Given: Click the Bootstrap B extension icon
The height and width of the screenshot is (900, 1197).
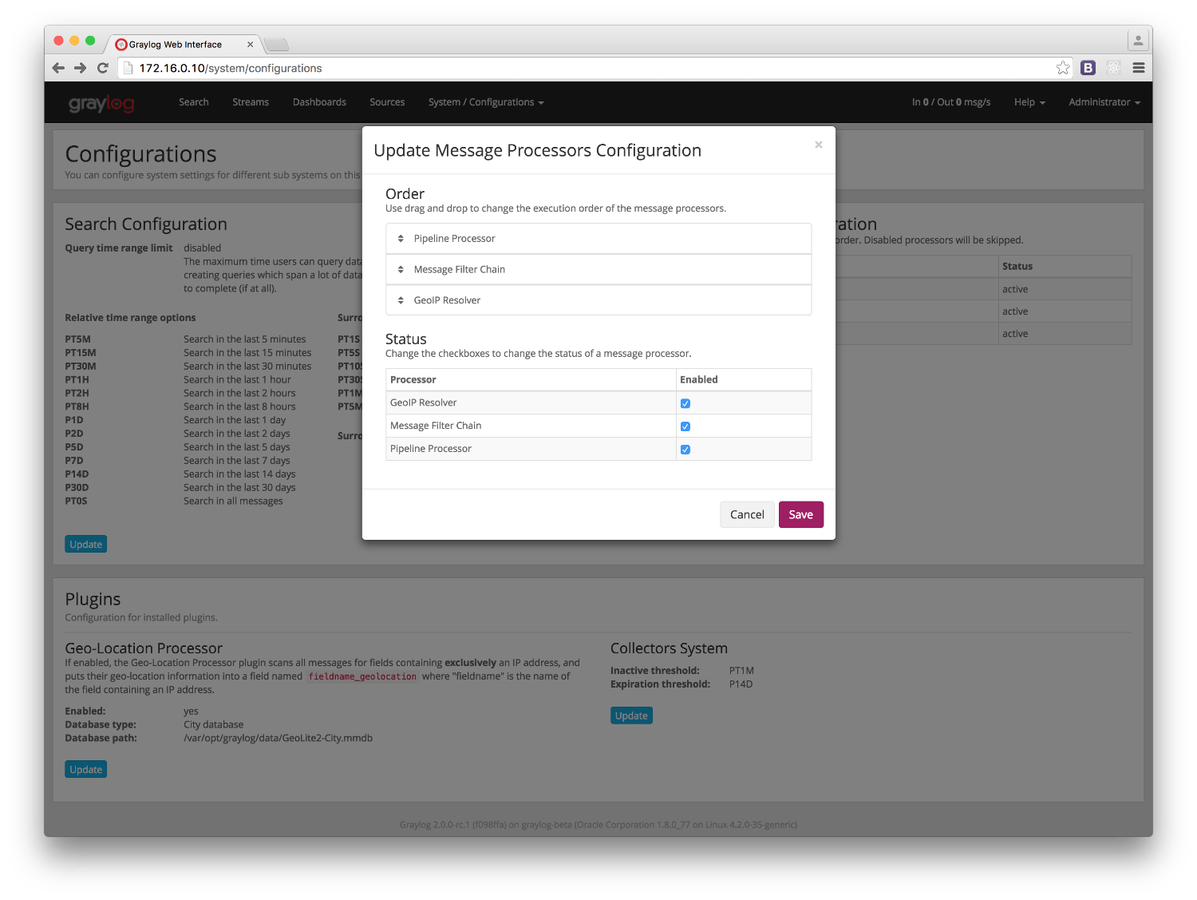Looking at the screenshot, I should point(1088,68).
